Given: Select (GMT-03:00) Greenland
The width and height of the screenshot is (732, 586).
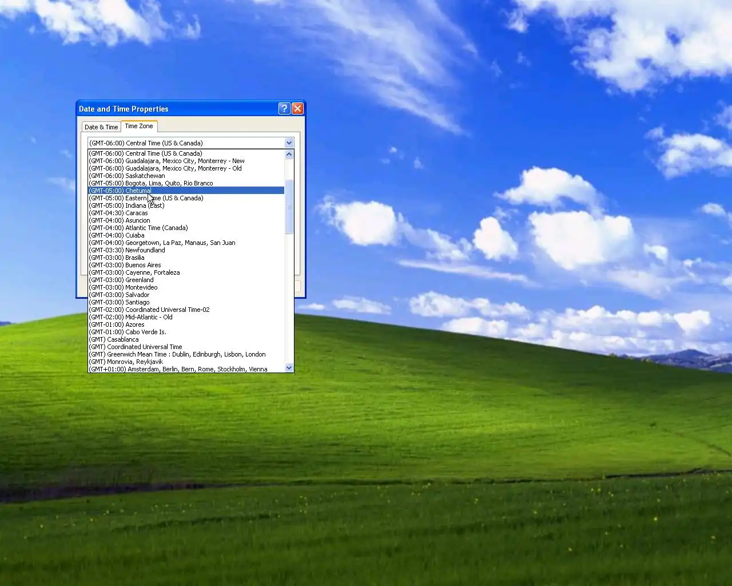Looking at the screenshot, I should (186, 280).
